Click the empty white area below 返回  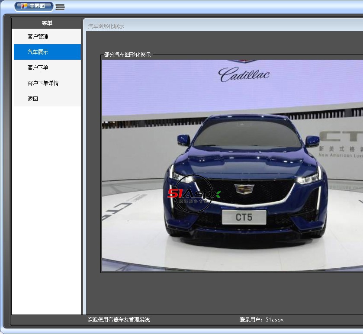[46, 208]
